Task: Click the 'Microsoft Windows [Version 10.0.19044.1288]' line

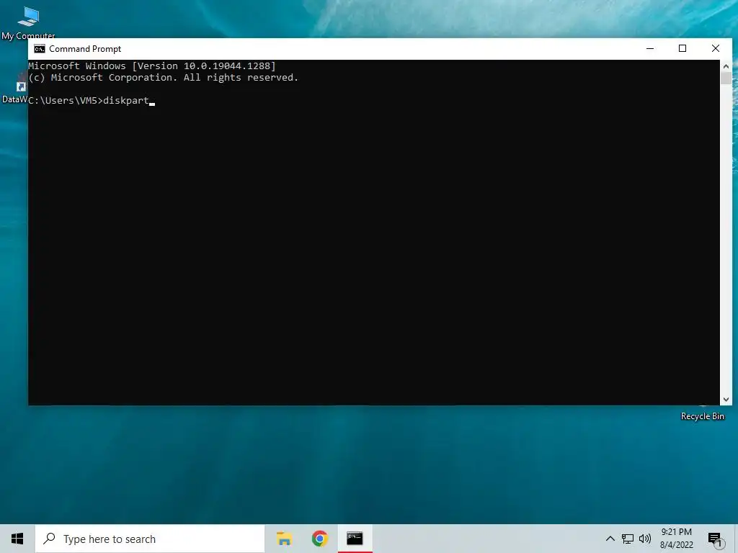Action: point(152,66)
